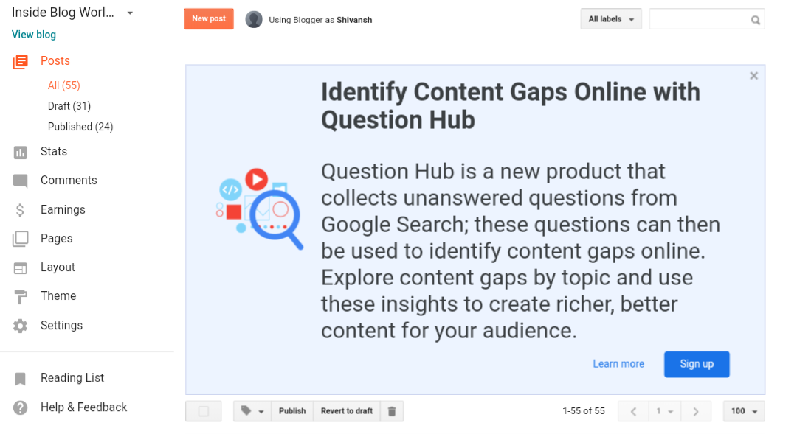Click the Earnings dollar sign icon

20,210
